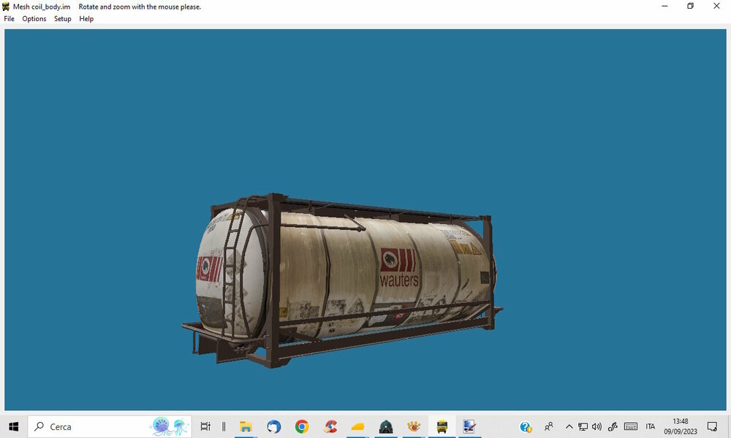This screenshot has height=438, width=731.
Task: Open the pen-and-screen app in taskbar
Action: click(x=469, y=426)
